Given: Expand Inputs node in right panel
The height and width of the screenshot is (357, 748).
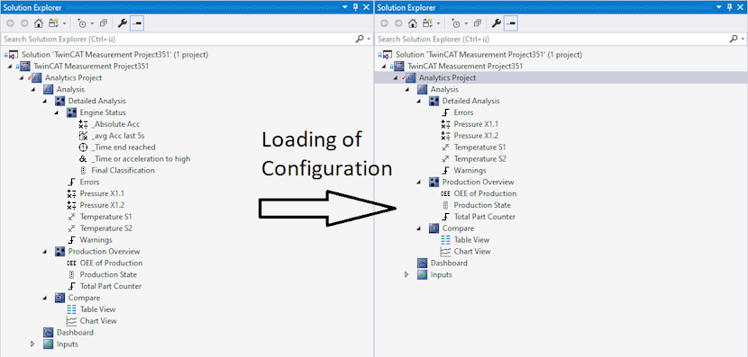Looking at the screenshot, I should 406,274.
